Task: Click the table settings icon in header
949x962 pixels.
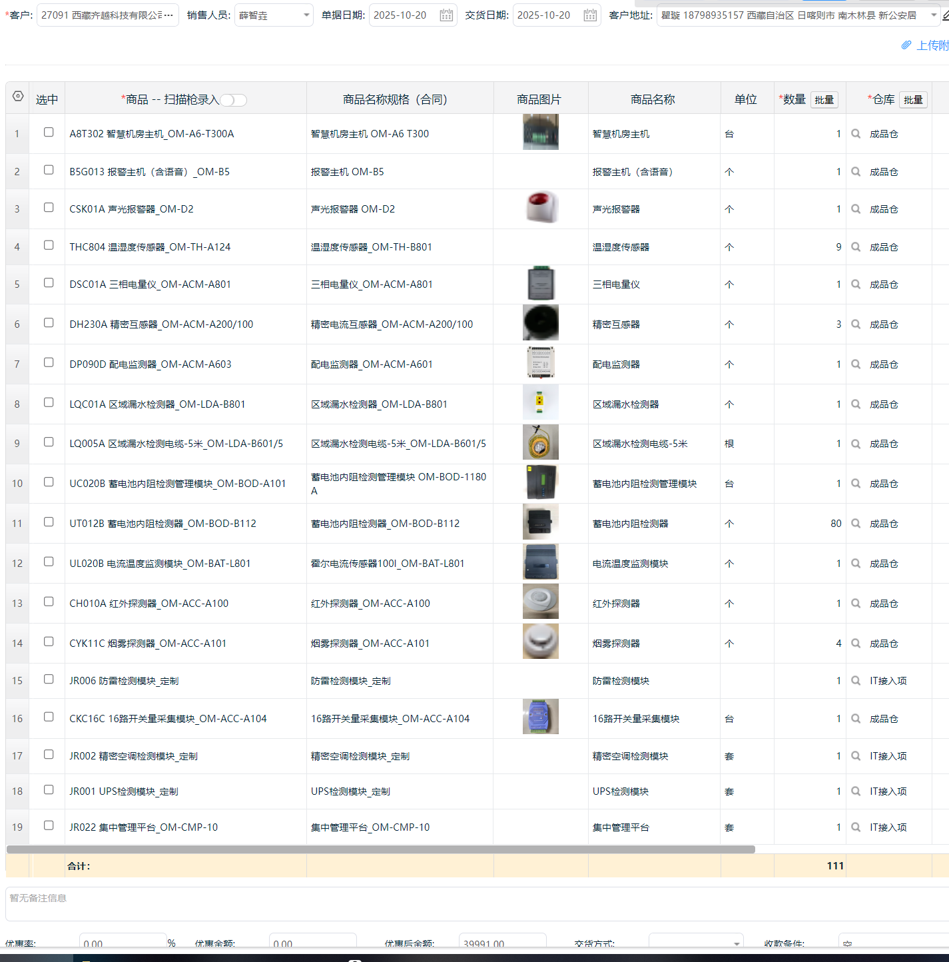Action: (18, 97)
